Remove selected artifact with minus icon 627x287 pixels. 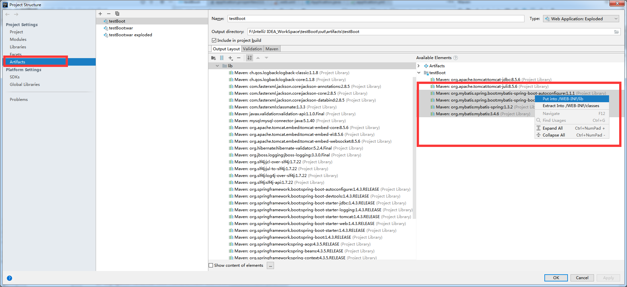pos(109,14)
